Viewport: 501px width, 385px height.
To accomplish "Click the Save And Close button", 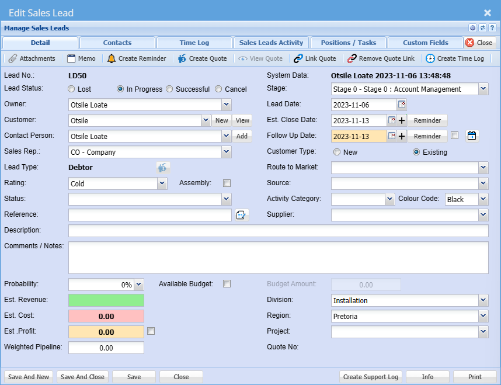I will 82,377.
